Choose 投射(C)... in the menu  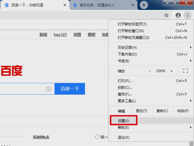click(151, 88)
